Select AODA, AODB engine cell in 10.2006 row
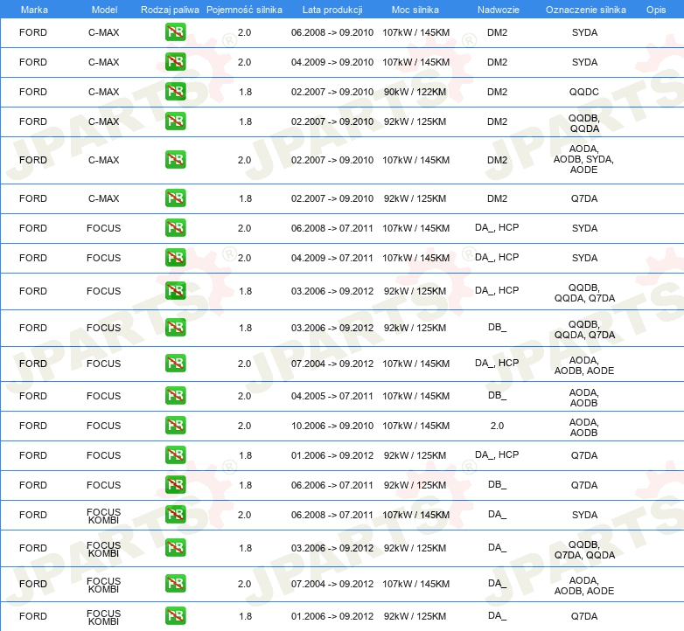The height and width of the screenshot is (631, 684). [x=584, y=427]
